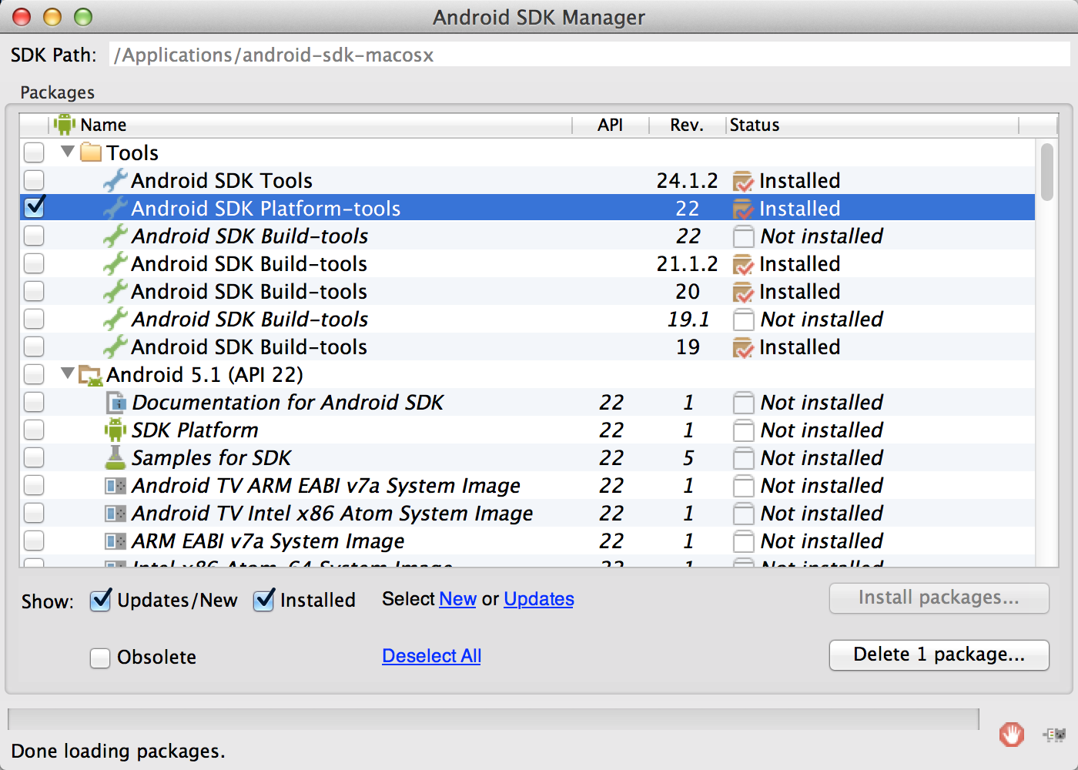Click the installed status icon for Build-tools 20
This screenshot has width=1078, height=770.
tap(743, 292)
